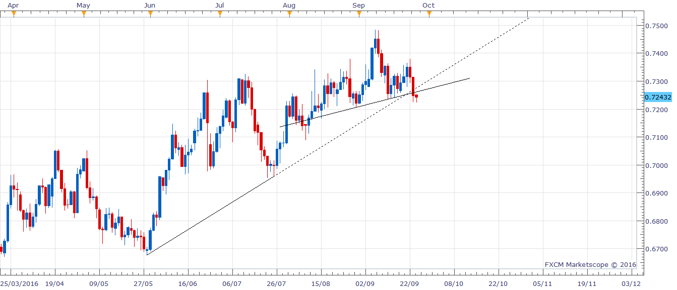Click the Sep month marker triangle
Image resolution: width=677 pixels, height=290 pixels.
point(359,14)
